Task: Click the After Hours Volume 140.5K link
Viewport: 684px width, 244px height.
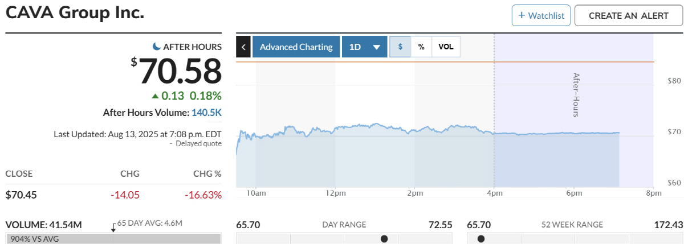Action: click(207, 113)
